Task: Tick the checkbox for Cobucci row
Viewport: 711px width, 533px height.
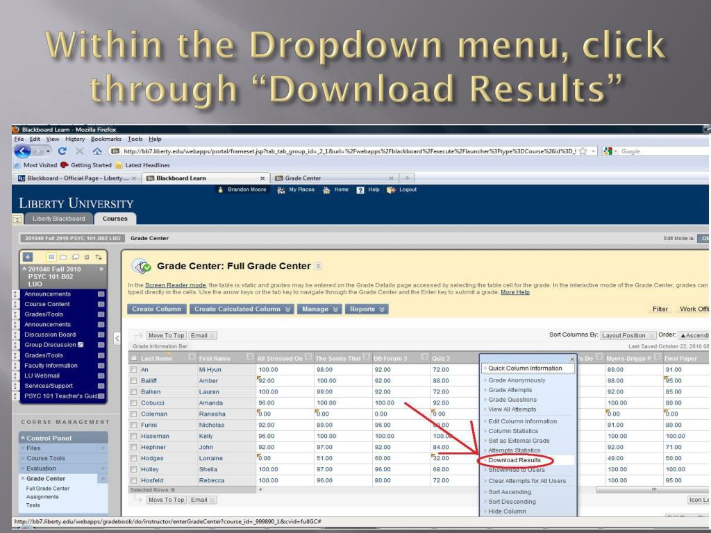Action: 133,403
